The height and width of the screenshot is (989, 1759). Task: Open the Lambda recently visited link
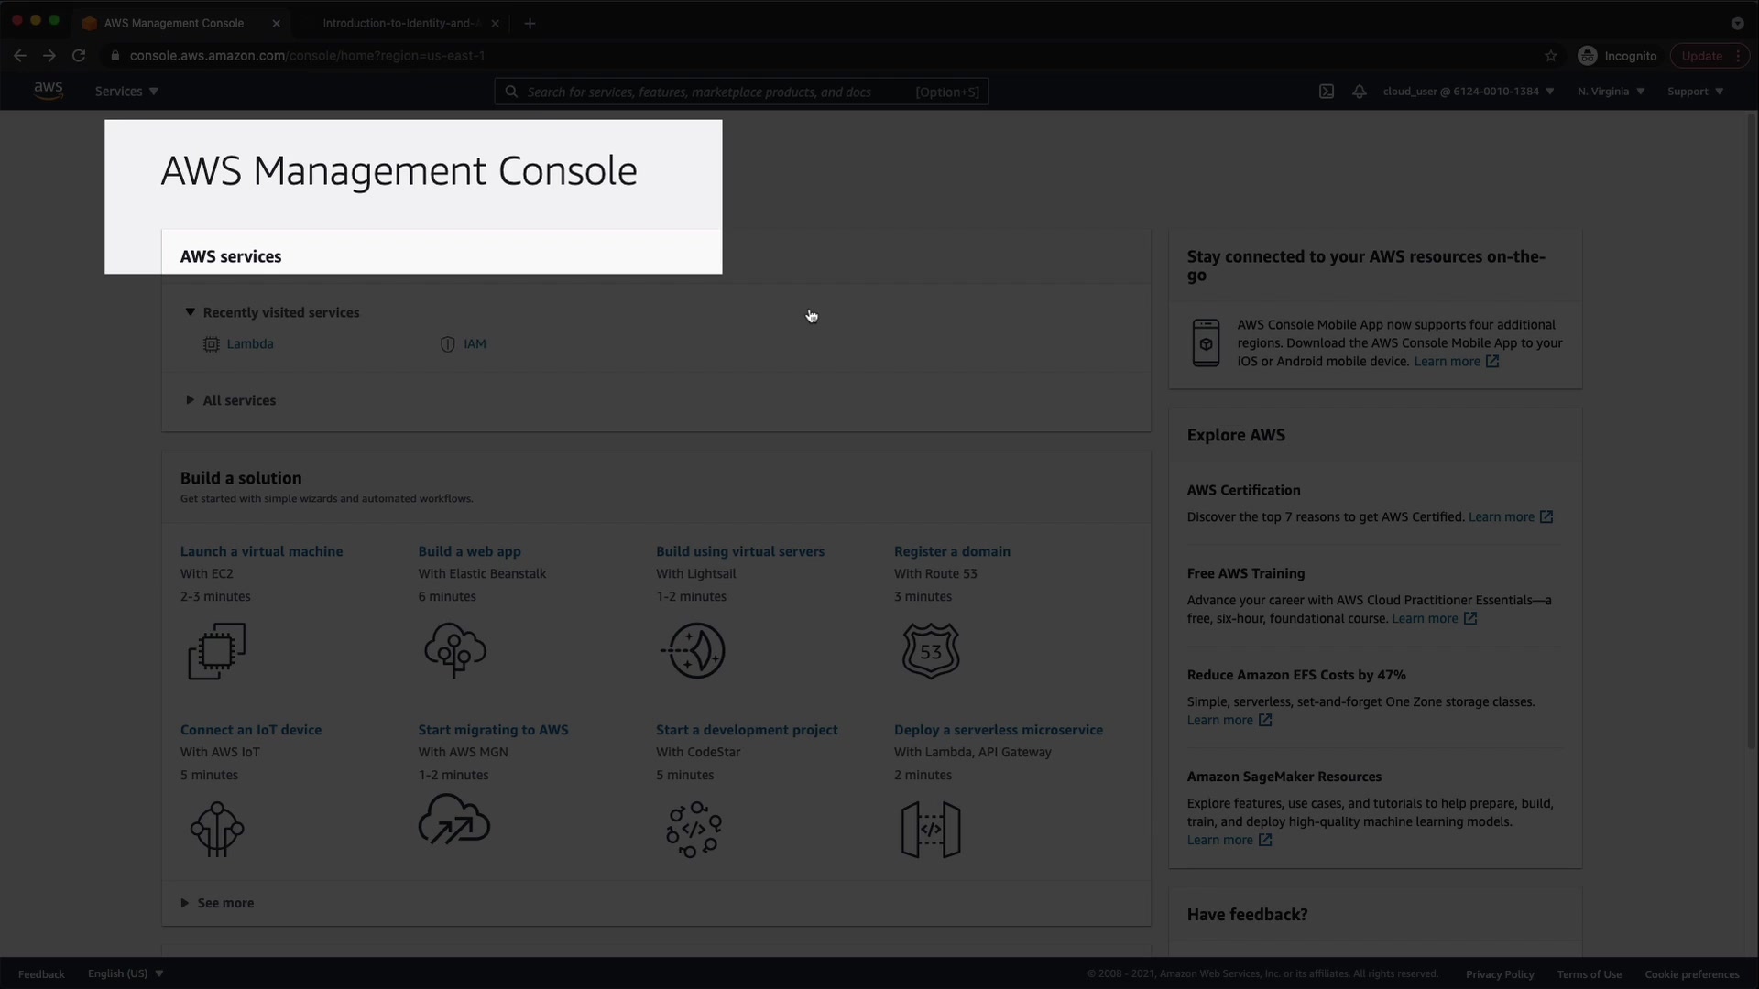(x=250, y=344)
